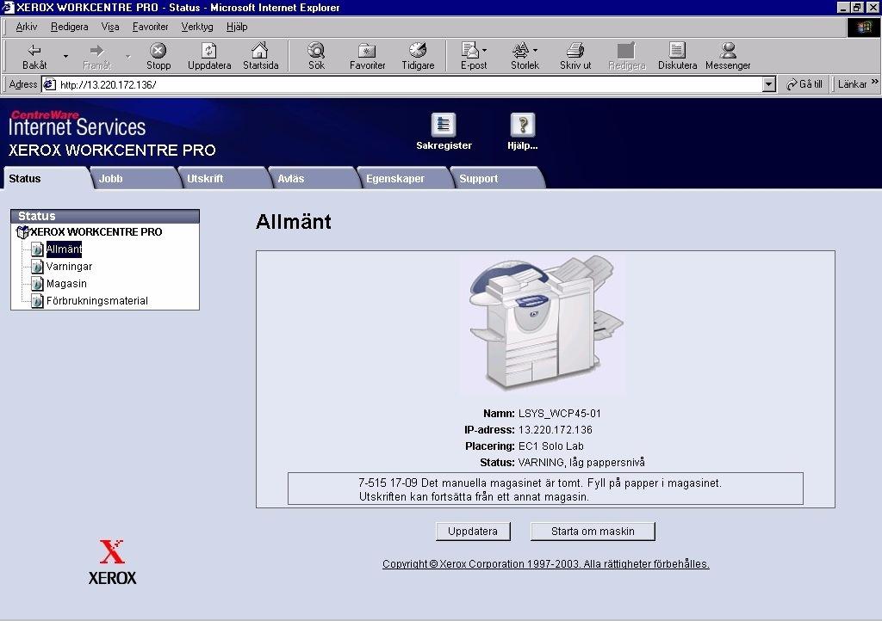Select Magasin in the Status tree
The width and height of the screenshot is (882, 621).
point(66,284)
